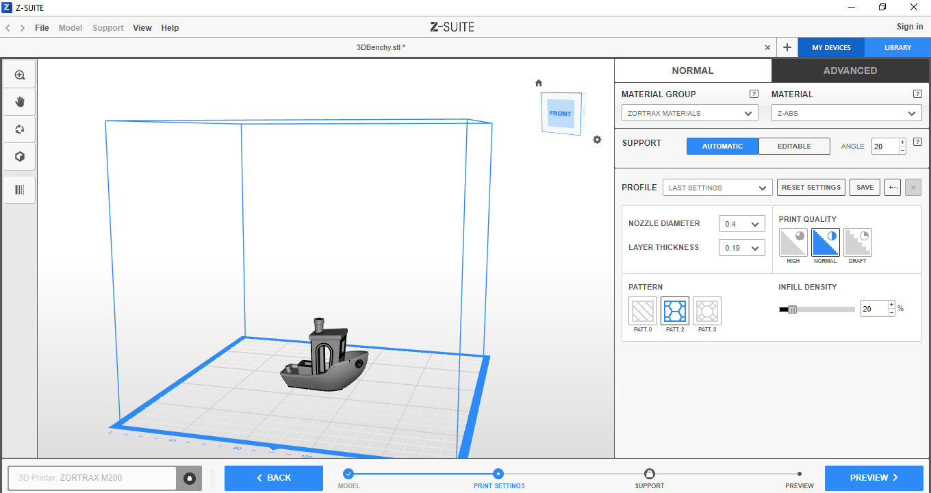
Task: Click the Reset Settings button
Action: pos(811,188)
